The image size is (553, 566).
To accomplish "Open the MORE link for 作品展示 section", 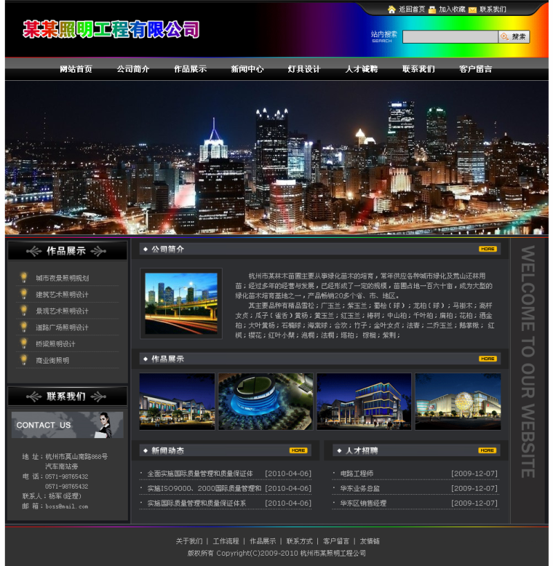I will [487, 358].
